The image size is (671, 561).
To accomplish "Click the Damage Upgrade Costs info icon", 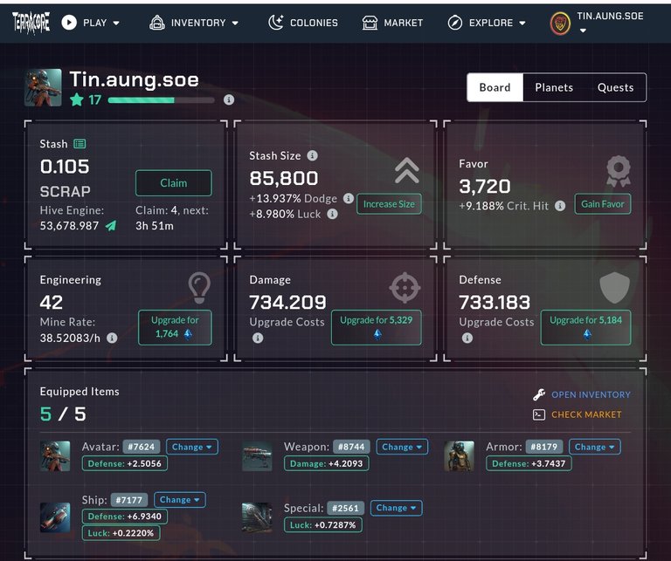I will click(x=258, y=338).
